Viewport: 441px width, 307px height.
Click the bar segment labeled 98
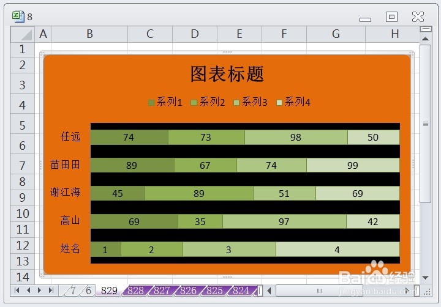pyautogui.click(x=296, y=138)
